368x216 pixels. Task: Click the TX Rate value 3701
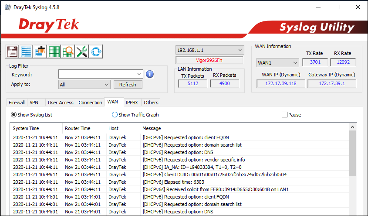click(315, 62)
